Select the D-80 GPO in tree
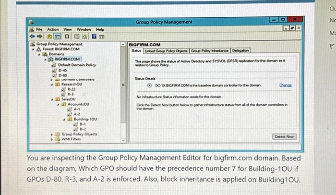Viewport: 336px width, 195px height. click(62, 75)
